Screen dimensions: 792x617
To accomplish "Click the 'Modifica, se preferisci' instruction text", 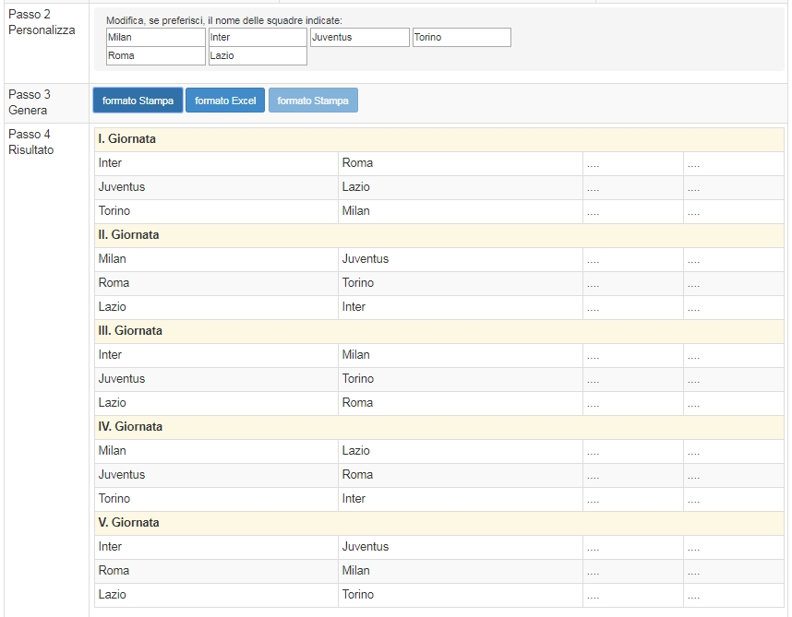I will 223,20.
